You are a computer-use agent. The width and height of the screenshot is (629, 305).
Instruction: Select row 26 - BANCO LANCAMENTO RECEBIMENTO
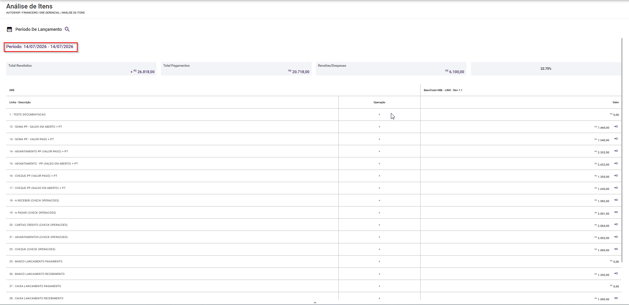[314, 274]
